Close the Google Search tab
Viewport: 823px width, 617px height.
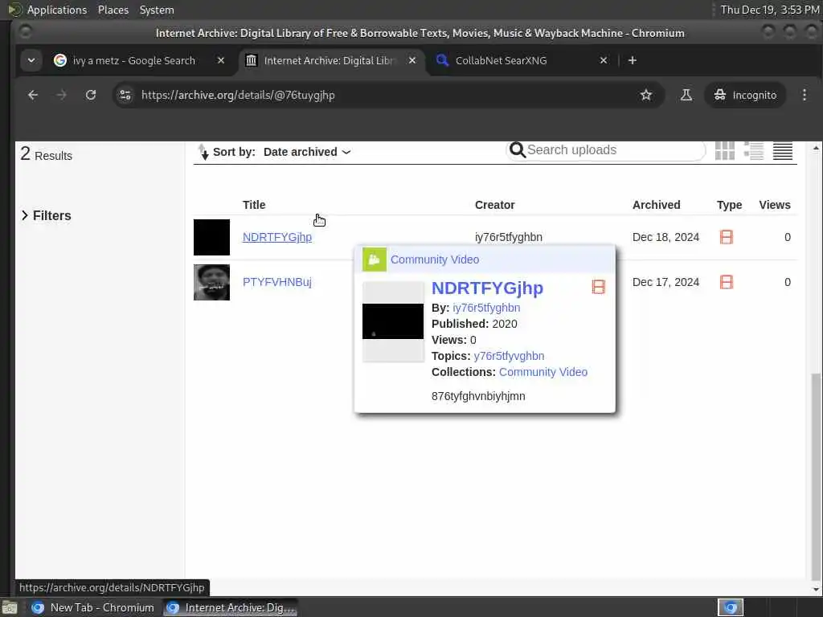click(x=221, y=60)
